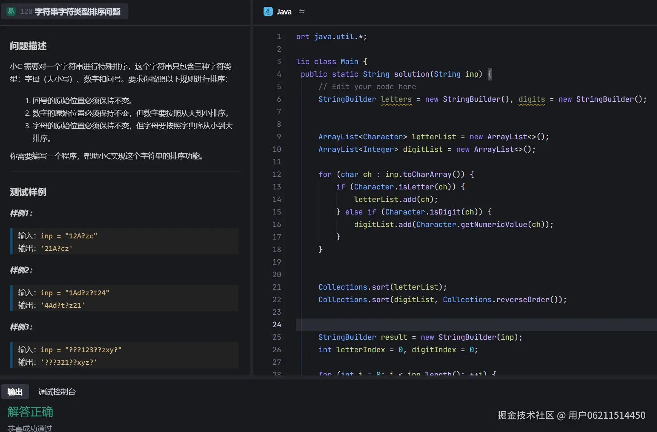
Task: Click the '恭喜成功通过' message
Action: pyautogui.click(x=30, y=428)
